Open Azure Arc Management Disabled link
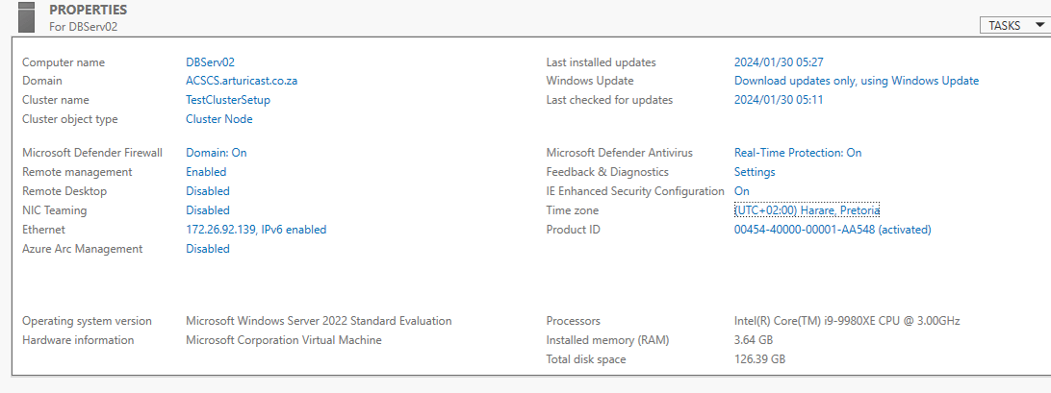Image resolution: width=1051 pixels, height=393 pixels. click(208, 249)
